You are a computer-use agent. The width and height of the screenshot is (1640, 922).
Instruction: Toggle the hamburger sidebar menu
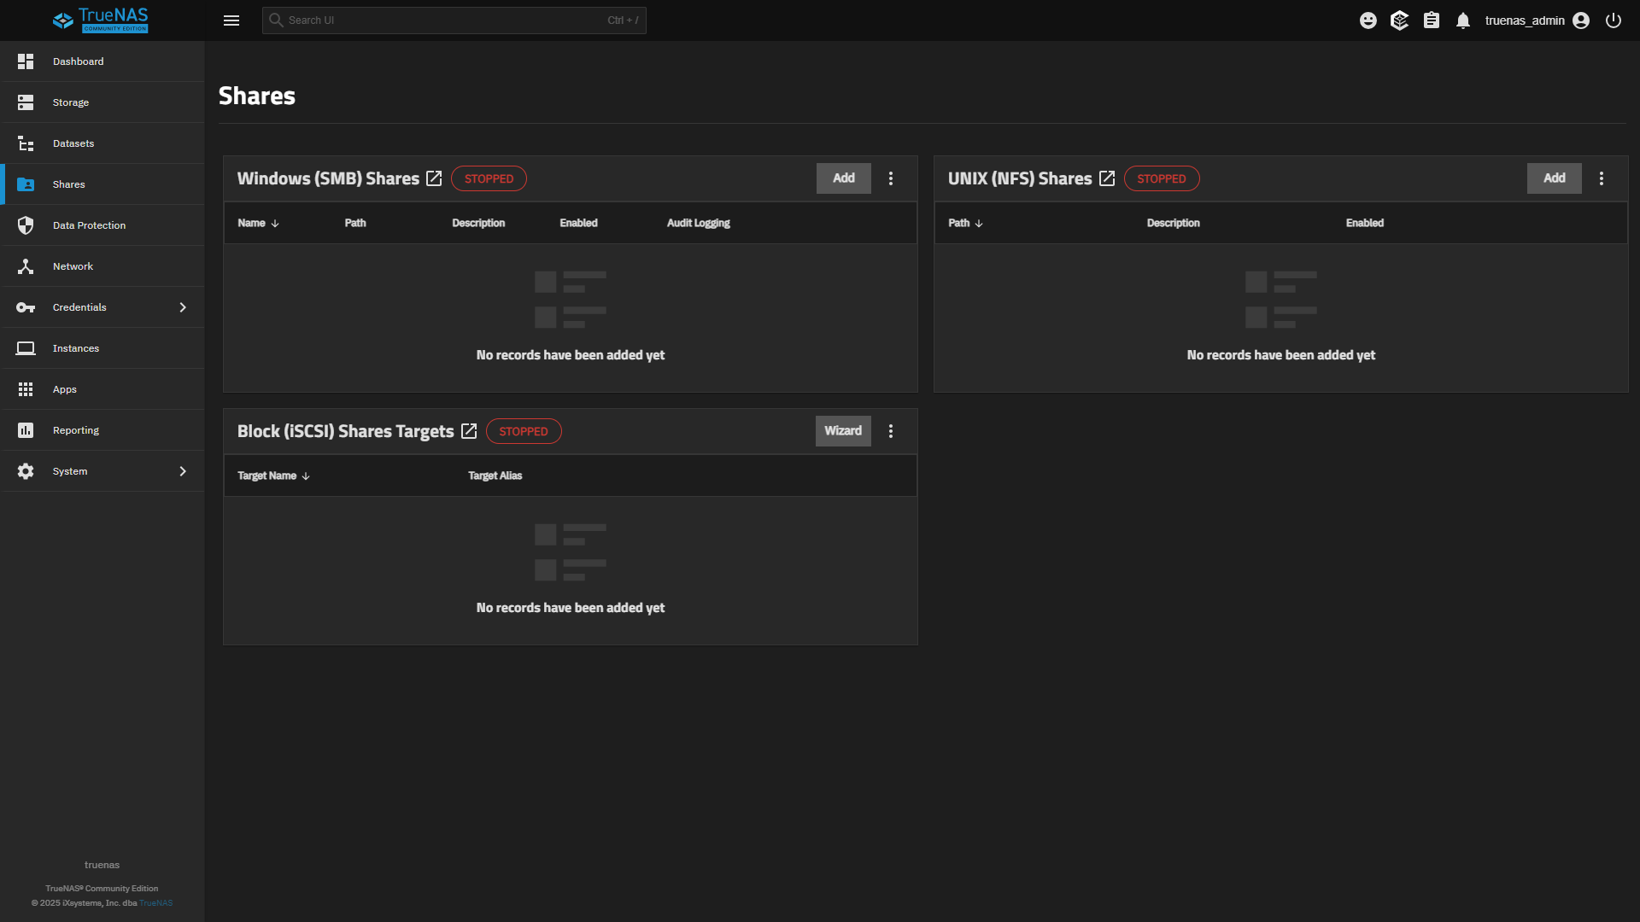click(x=231, y=20)
